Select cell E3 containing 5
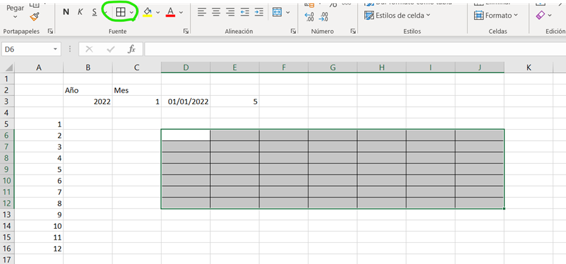 click(x=234, y=102)
